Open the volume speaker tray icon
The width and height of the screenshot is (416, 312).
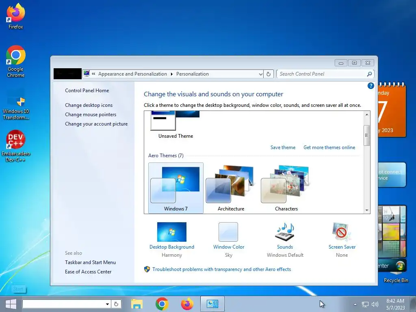click(x=375, y=304)
